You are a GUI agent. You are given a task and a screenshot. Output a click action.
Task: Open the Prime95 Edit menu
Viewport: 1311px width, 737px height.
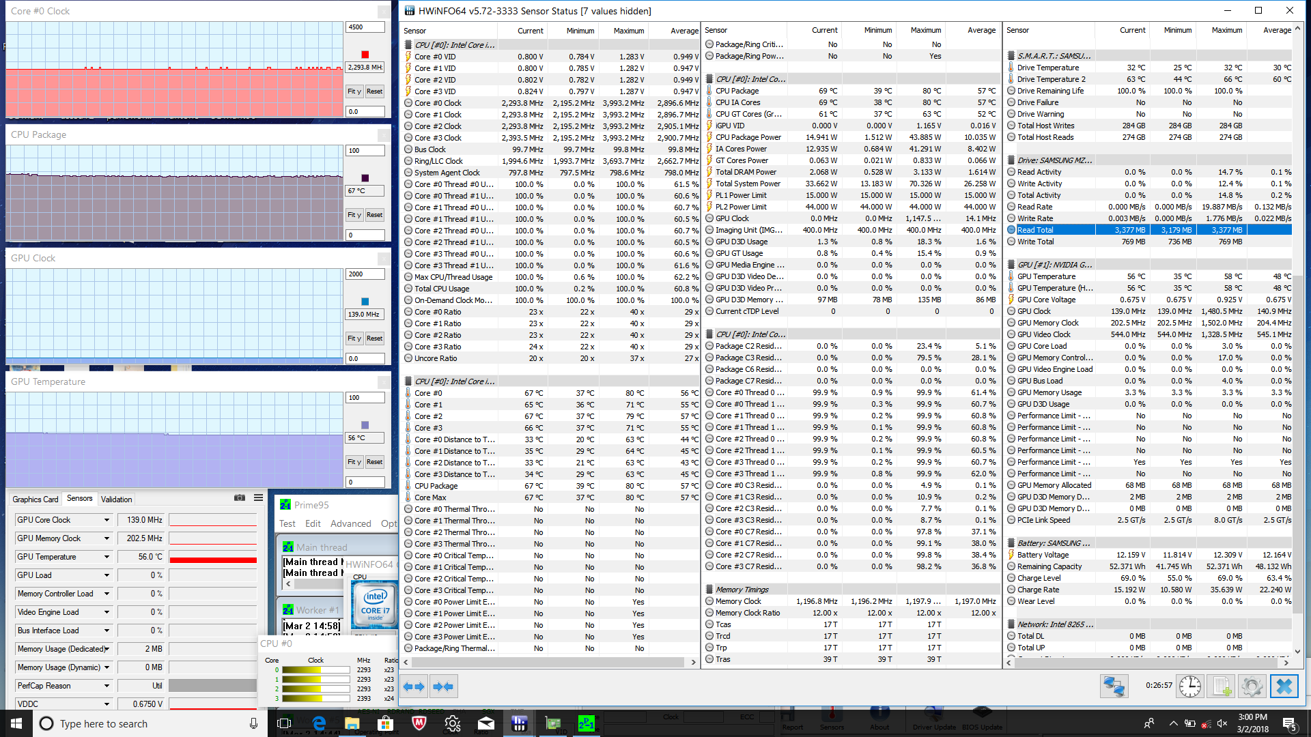pyautogui.click(x=313, y=523)
